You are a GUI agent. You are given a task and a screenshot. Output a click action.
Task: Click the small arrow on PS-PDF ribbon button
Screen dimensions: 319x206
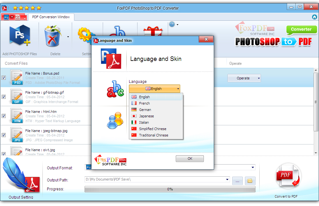25,19
